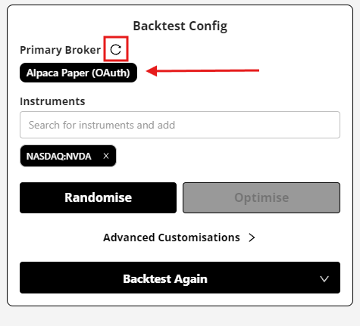Click the grey page background beneath the card
This screenshot has width=360, height=326.
click(x=180, y=316)
